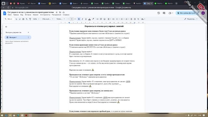Open the text color picker
The width and height of the screenshot is (208, 117).
tap(90, 19)
